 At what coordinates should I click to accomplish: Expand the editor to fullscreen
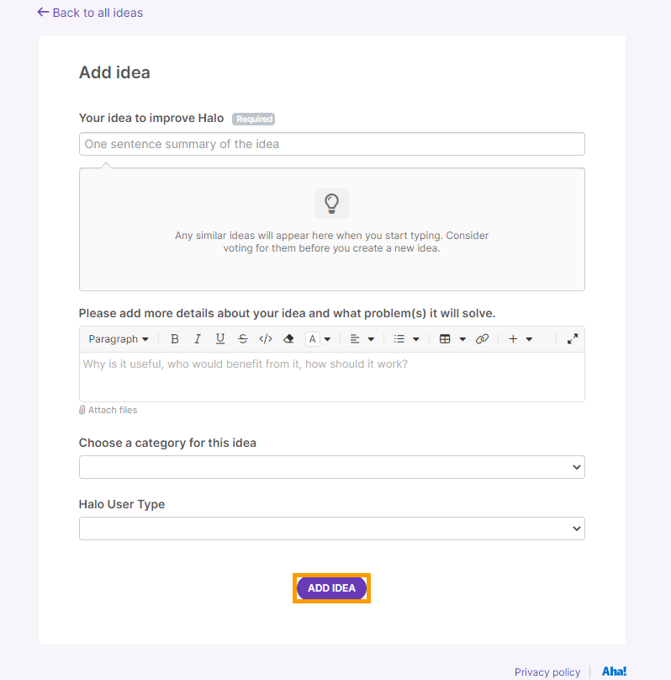(573, 339)
